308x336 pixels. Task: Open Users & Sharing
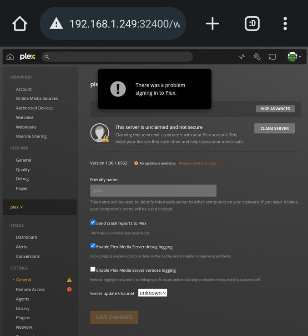click(31, 136)
